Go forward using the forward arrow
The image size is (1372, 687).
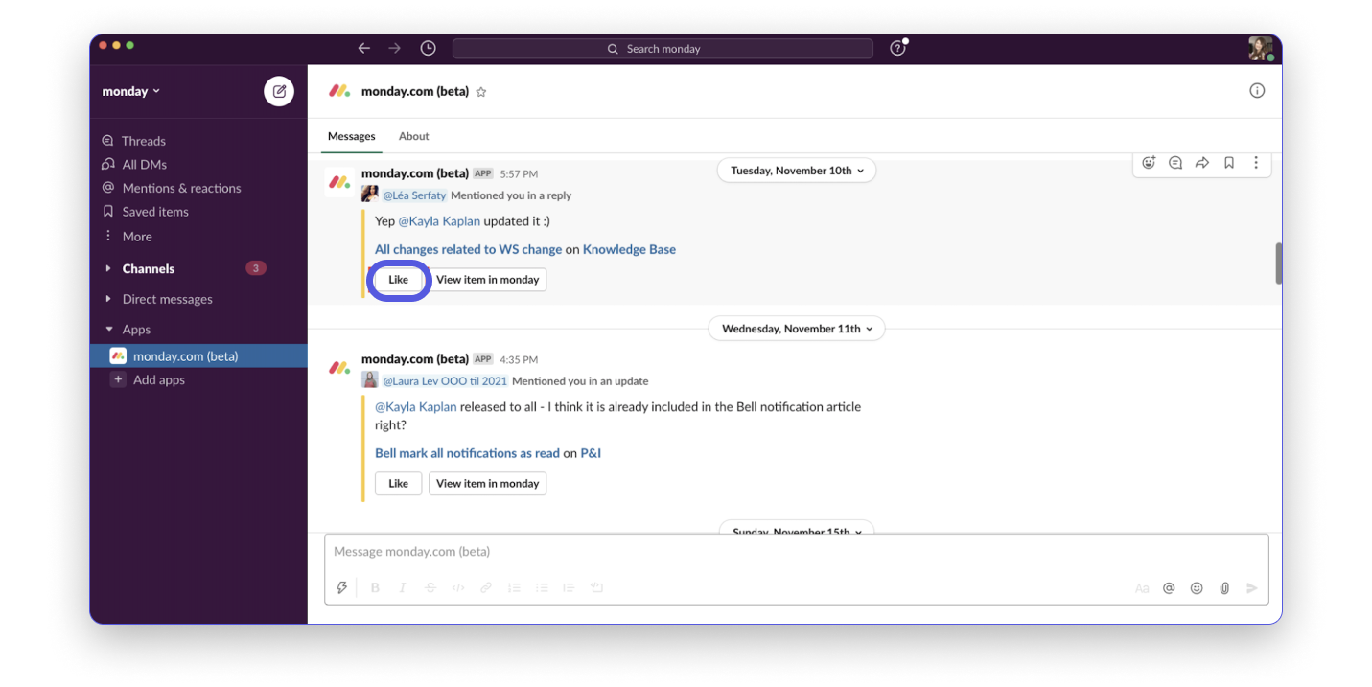[x=394, y=48]
